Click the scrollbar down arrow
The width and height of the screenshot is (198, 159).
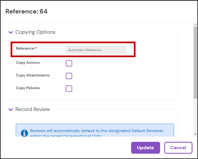click(195, 134)
